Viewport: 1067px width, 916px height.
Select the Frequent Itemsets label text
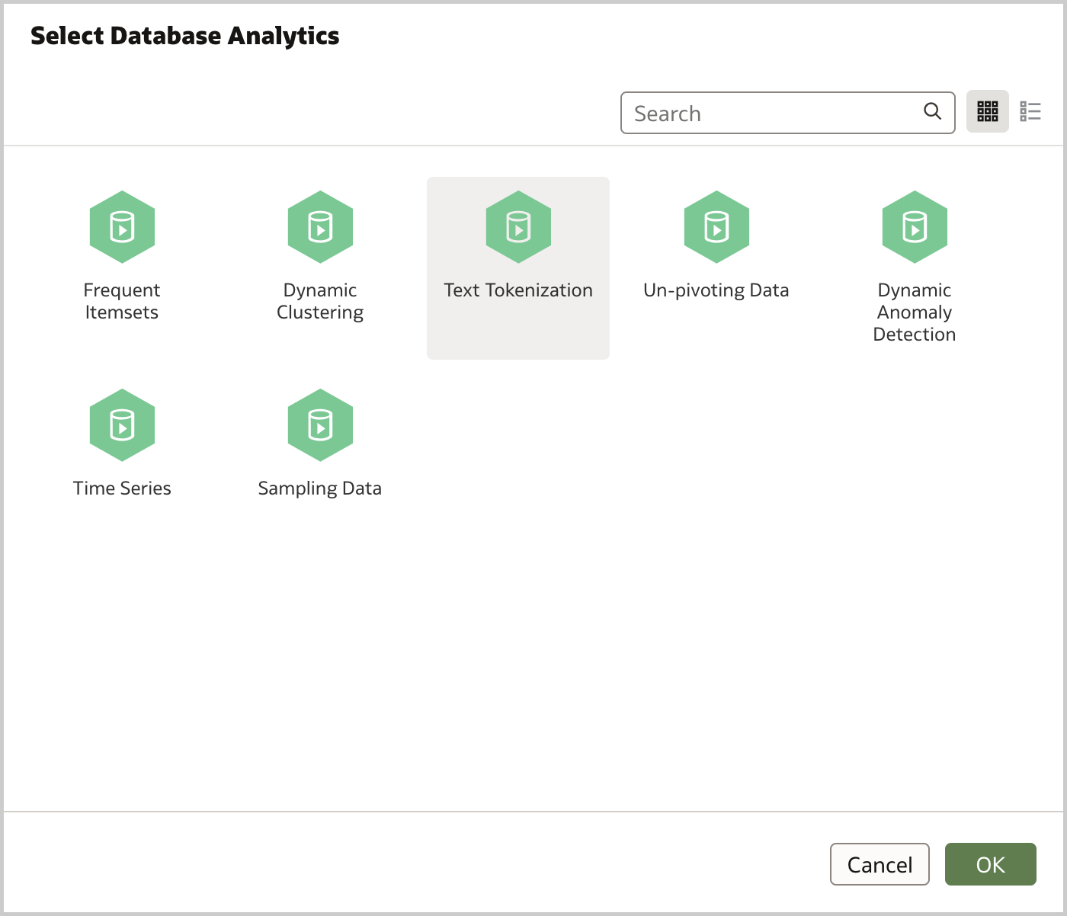pos(122,300)
